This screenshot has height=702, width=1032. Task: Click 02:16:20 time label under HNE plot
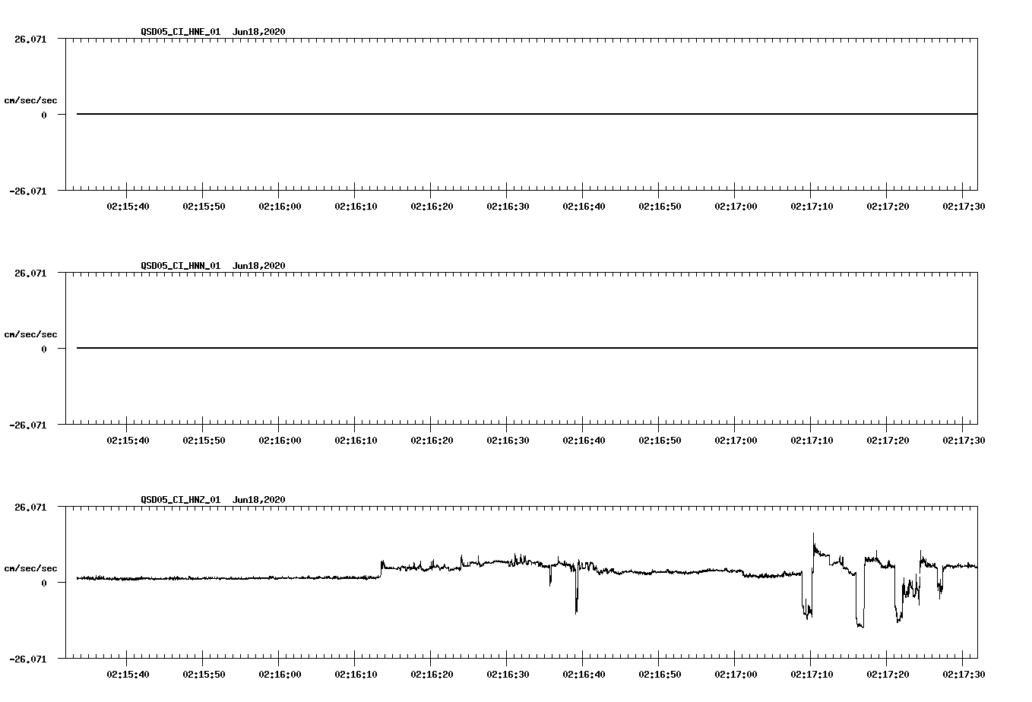pyautogui.click(x=432, y=207)
